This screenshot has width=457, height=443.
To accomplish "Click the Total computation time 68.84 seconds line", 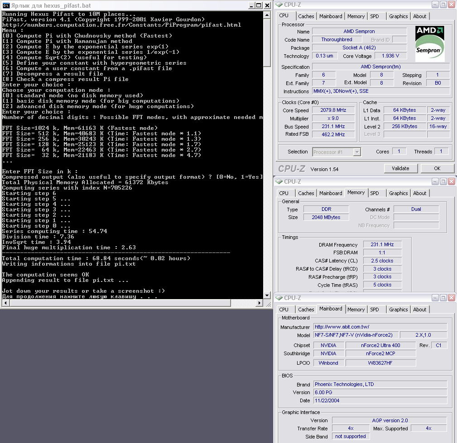I will pyautogui.click(x=96, y=258).
